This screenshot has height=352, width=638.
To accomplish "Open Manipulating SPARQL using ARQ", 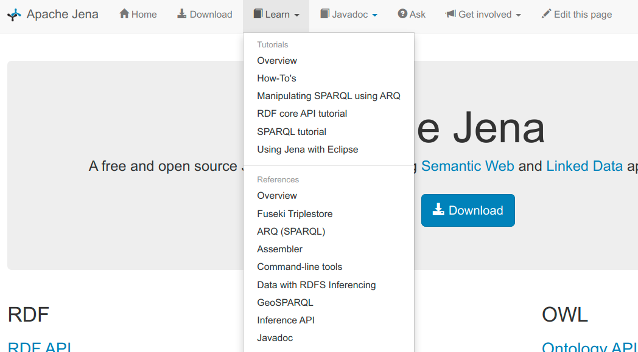I will pyautogui.click(x=329, y=96).
